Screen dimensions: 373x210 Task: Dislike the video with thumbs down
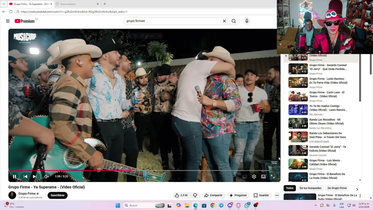click(195, 195)
